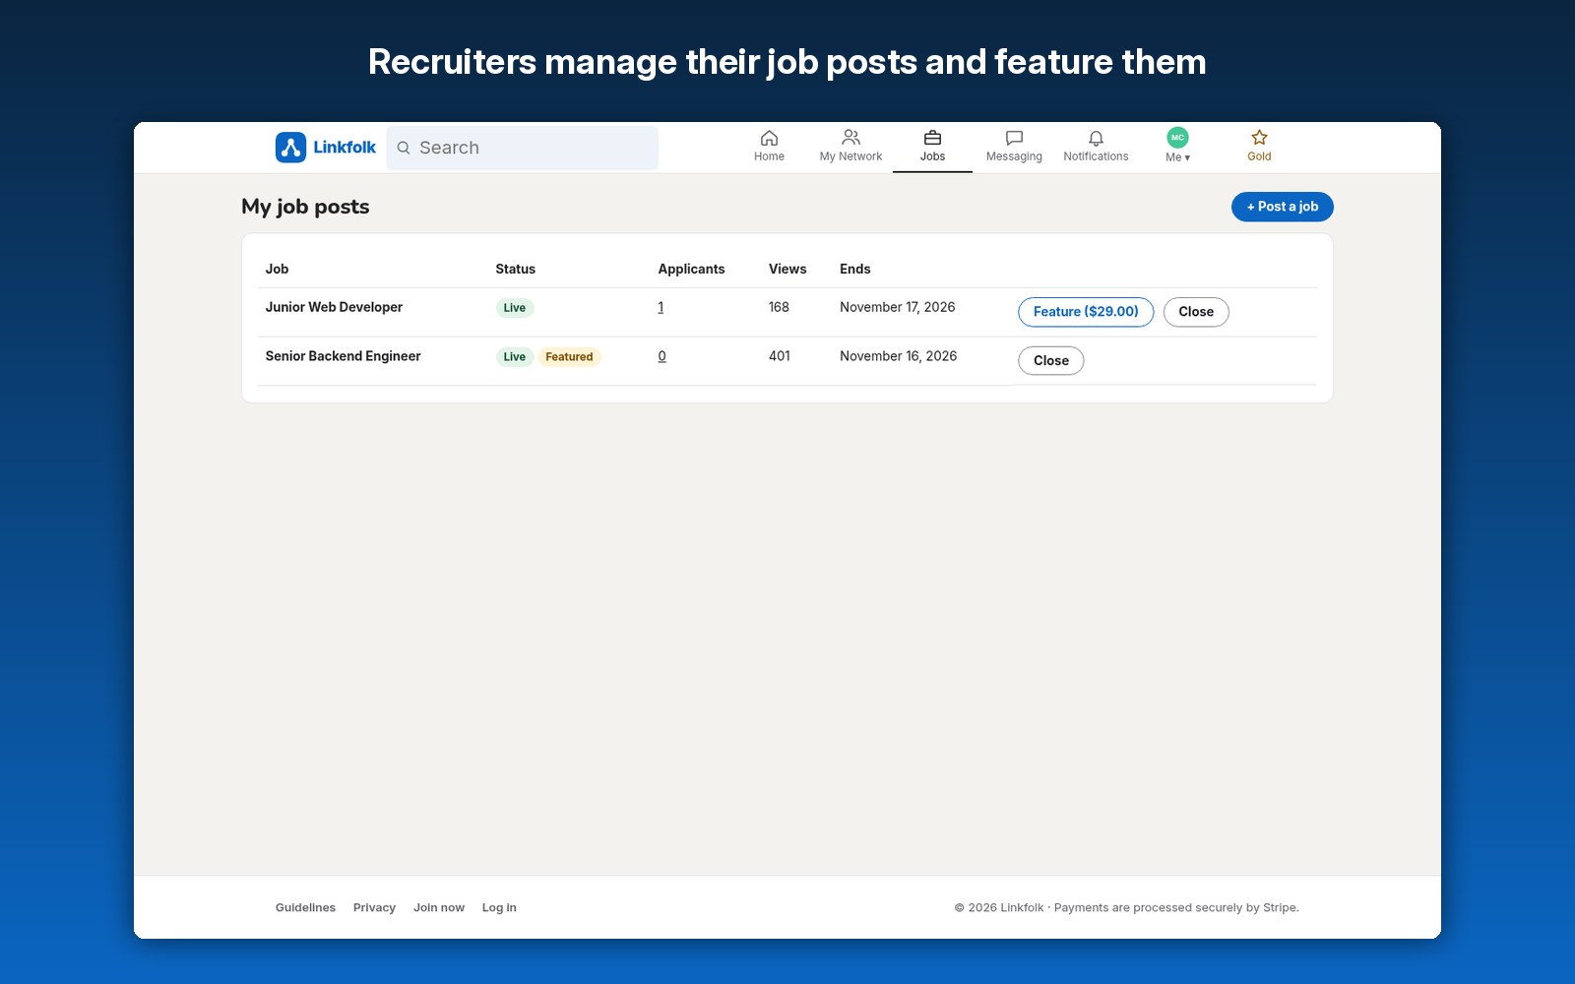Open Senior Backend Engineer applicants count

pyautogui.click(x=661, y=356)
